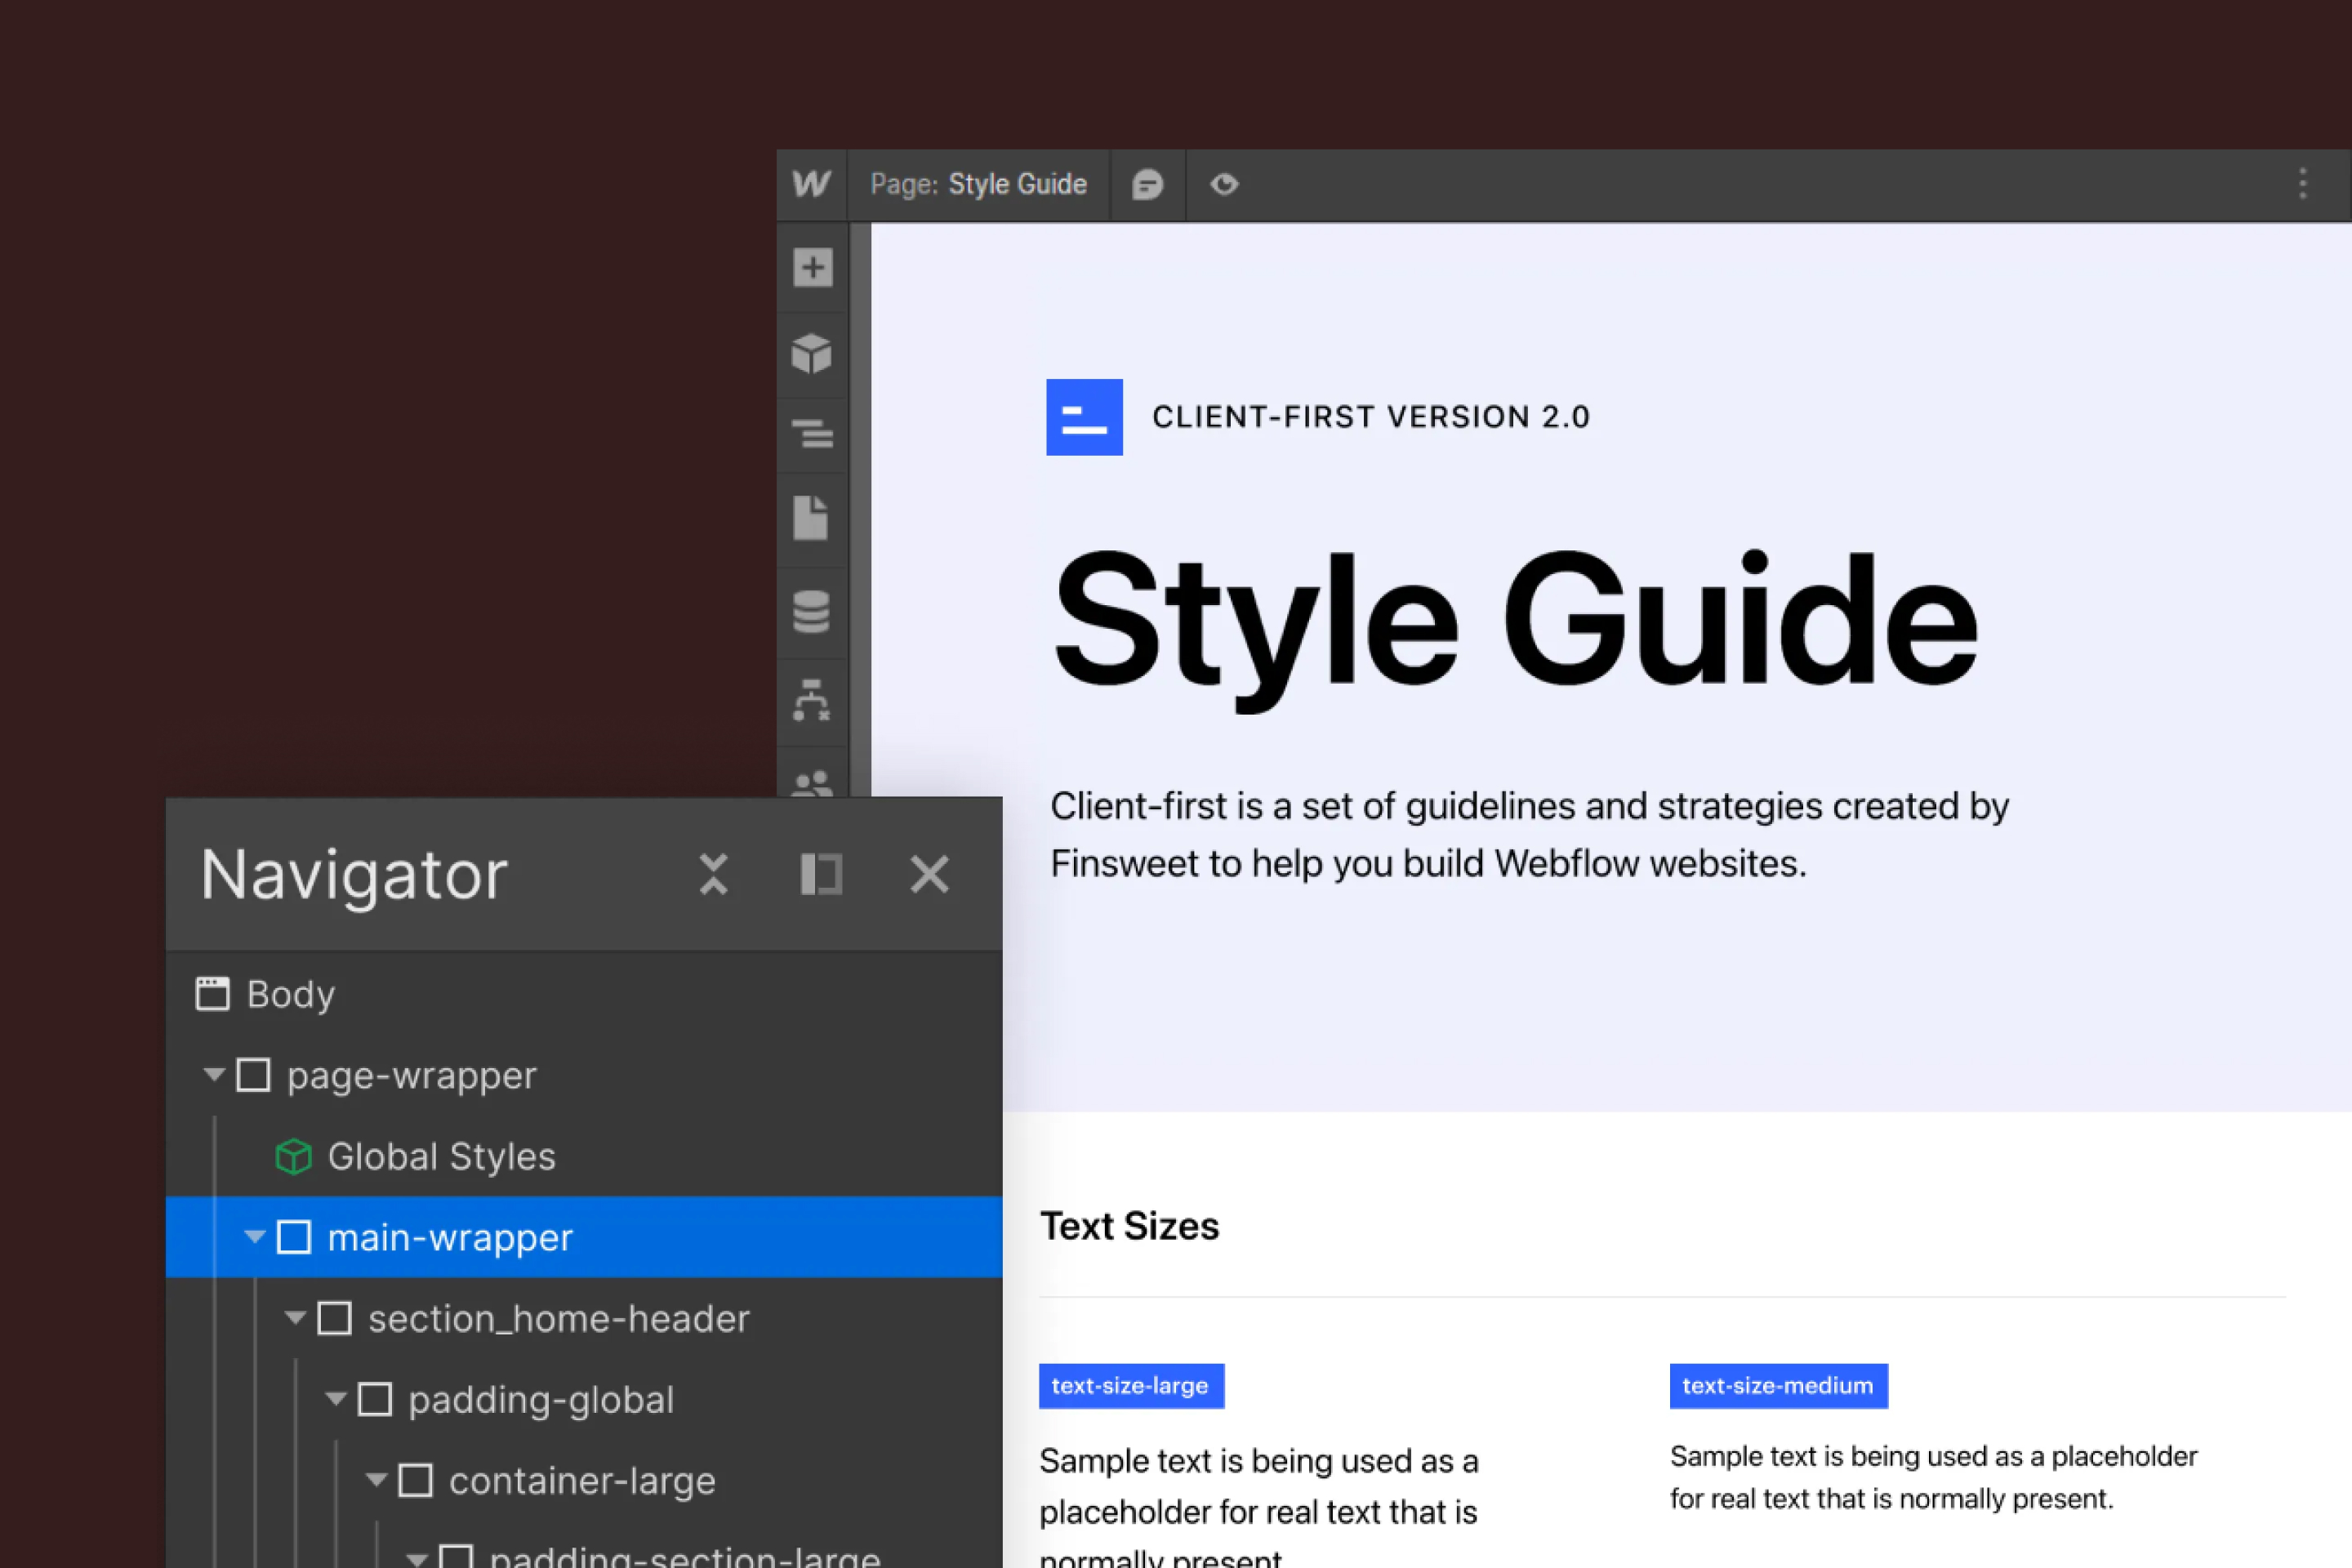2352x1568 pixels.
Task: Select the Text Sizes section heading
Action: pyautogui.click(x=1130, y=1226)
